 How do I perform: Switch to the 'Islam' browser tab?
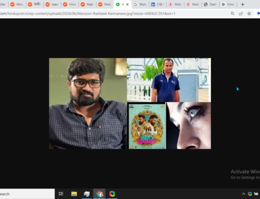[52, 4]
